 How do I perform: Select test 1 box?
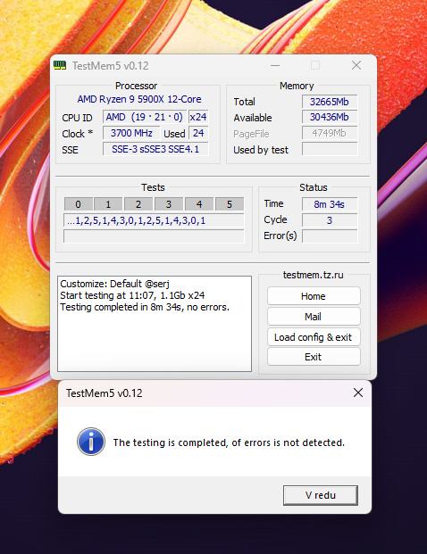108,204
